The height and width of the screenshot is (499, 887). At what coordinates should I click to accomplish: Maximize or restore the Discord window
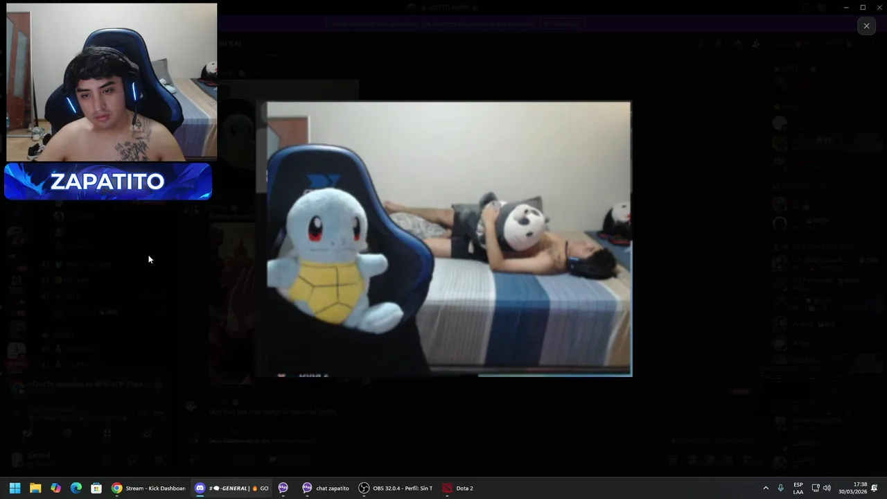863,7
